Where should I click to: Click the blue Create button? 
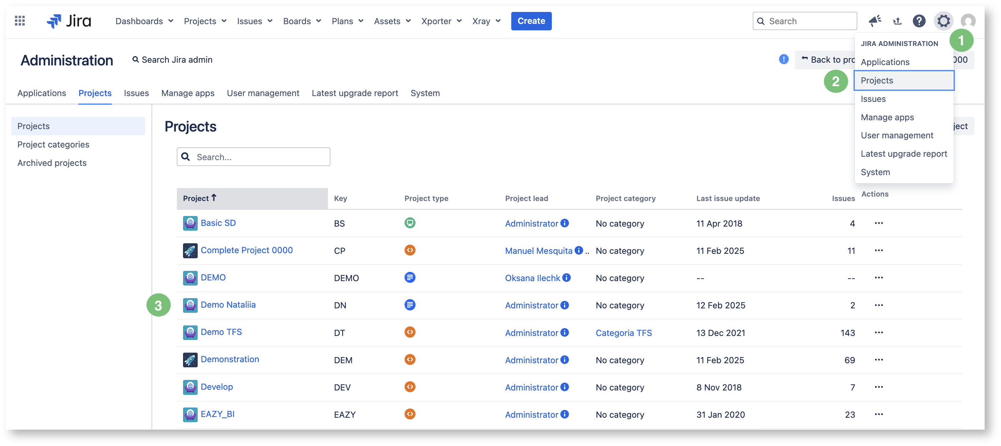[x=531, y=21]
